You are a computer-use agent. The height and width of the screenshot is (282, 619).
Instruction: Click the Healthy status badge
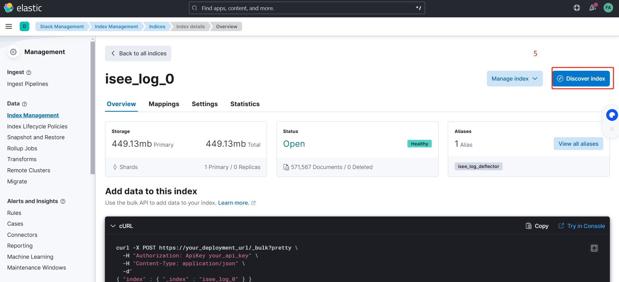[420, 144]
